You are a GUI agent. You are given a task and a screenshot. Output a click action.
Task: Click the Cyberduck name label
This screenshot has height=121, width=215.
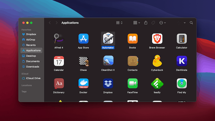pyautogui.click(x=157, y=70)
